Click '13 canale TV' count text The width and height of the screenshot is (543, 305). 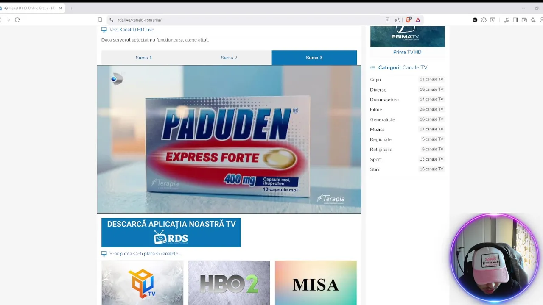tap(431, 159)
